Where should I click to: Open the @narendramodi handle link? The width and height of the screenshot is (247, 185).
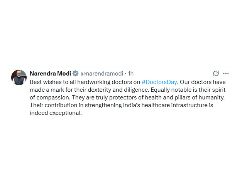coord(102,74)
